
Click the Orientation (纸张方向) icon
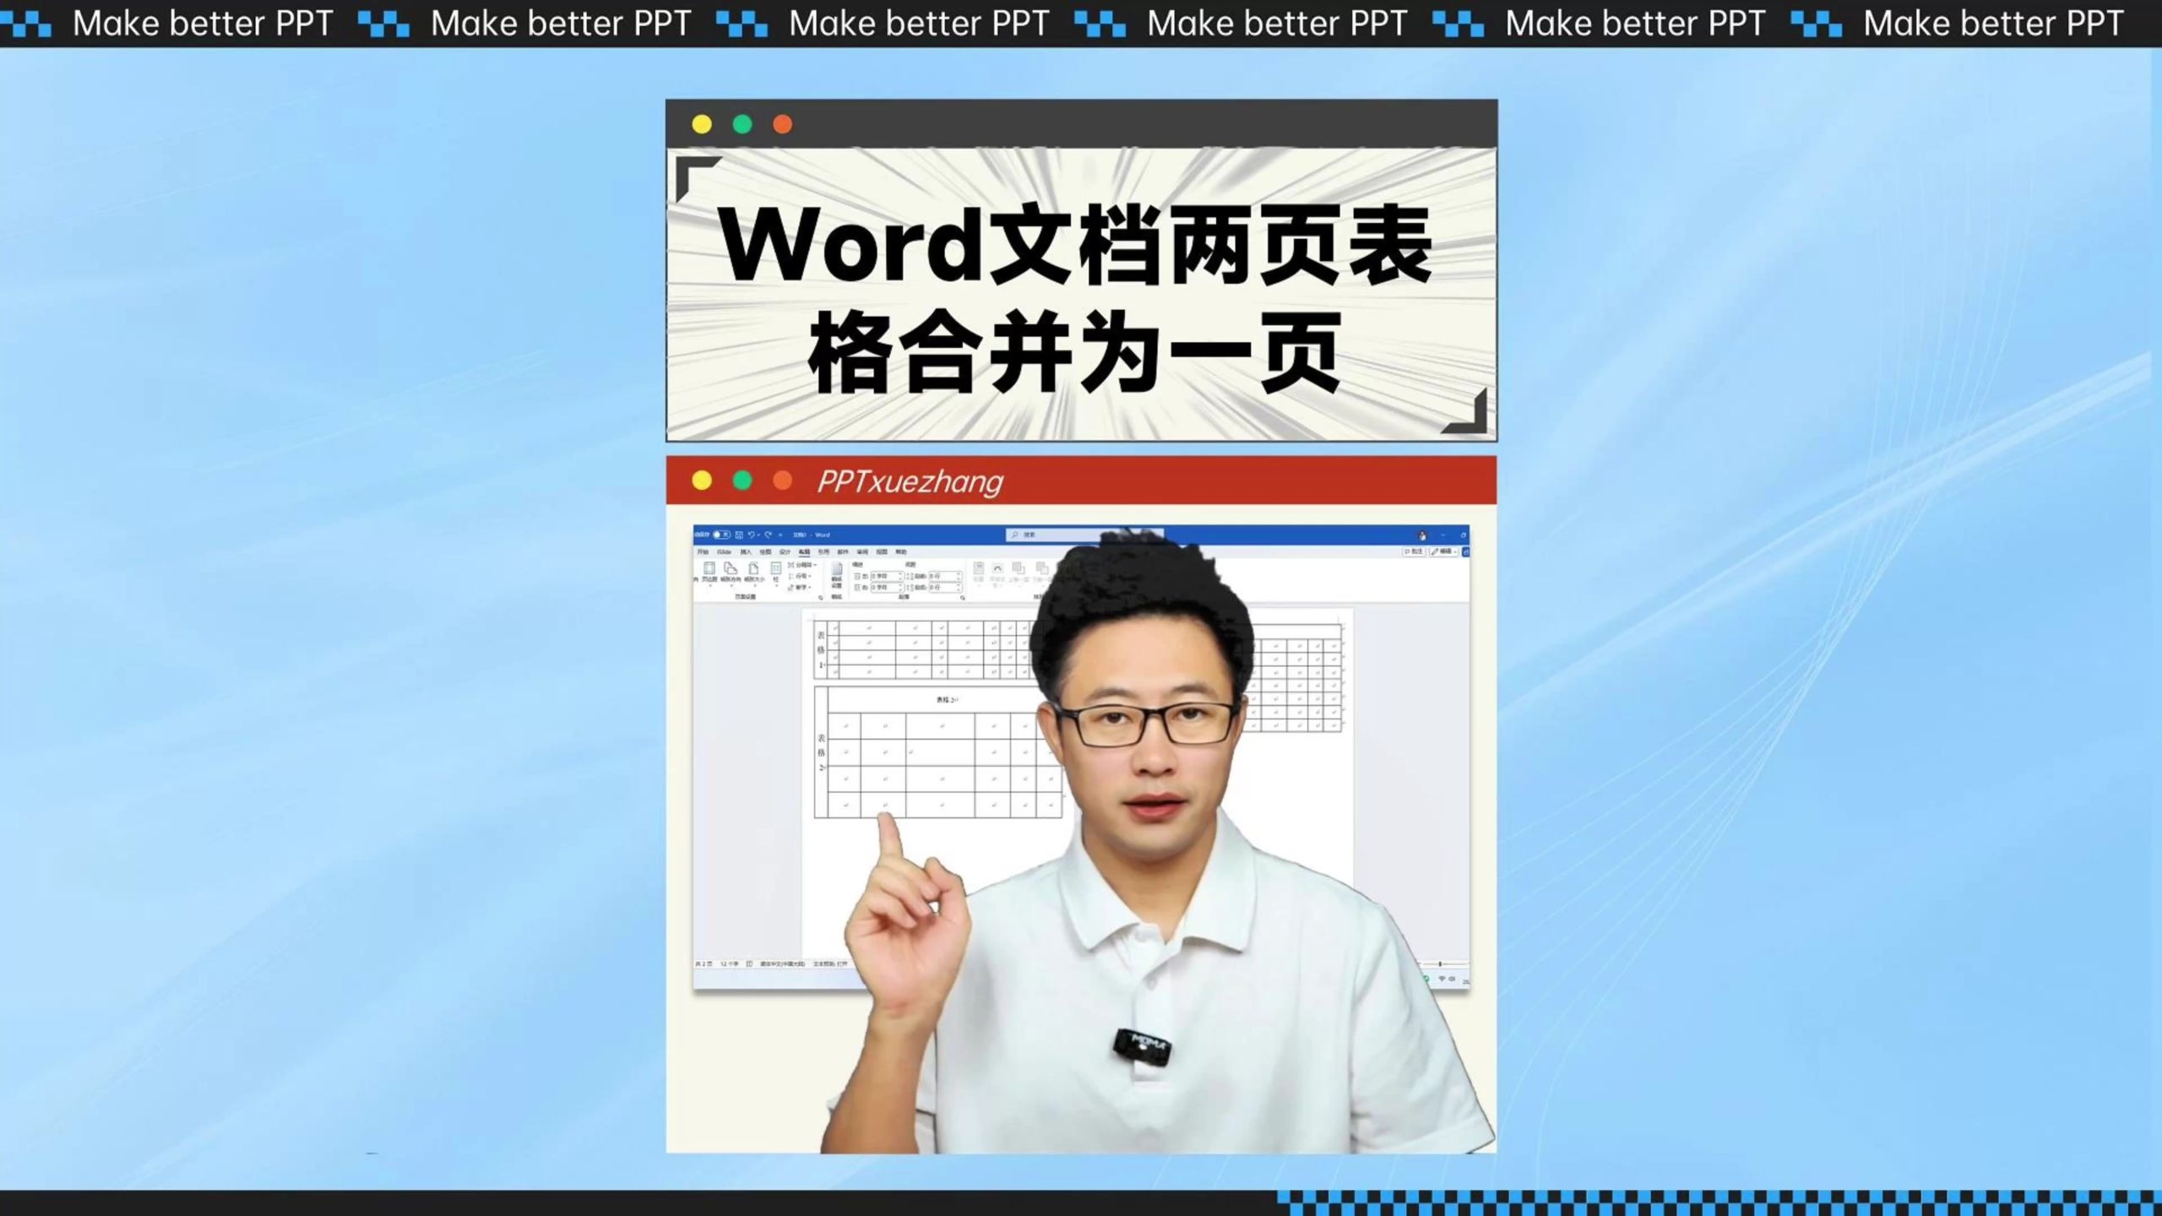pos(730,572)
